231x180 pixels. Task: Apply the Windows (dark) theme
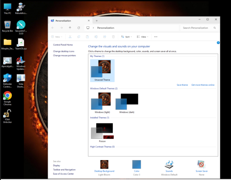point(127,103)
